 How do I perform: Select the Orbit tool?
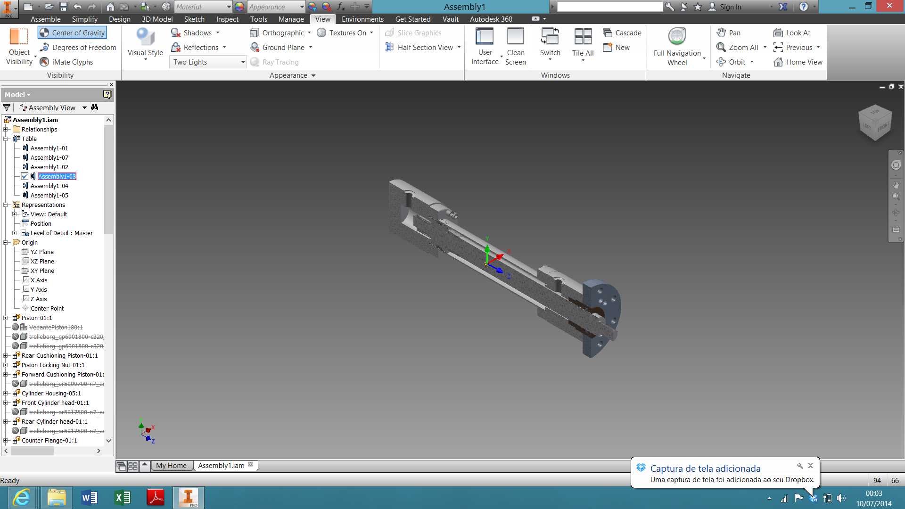pyautogui.click(x=732, y=62)
